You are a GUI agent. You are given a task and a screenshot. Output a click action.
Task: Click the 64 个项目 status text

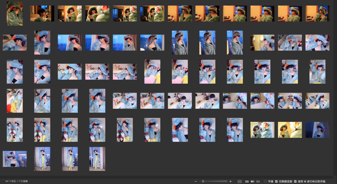click(16, 181)
